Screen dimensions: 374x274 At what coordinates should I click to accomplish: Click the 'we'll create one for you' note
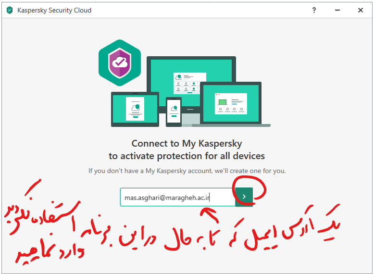pos(250,171)
